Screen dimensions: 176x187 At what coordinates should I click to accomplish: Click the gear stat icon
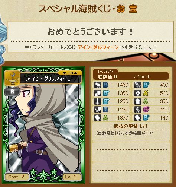tap(138, 93)
